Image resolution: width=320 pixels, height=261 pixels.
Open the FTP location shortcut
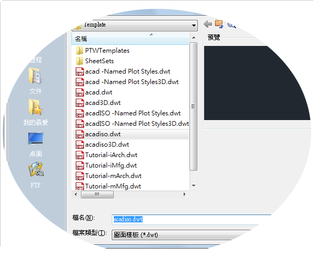coord(35,175)
